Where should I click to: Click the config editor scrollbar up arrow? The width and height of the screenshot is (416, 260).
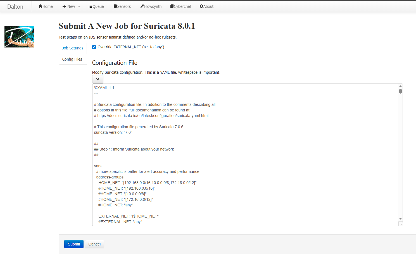pyautogui.click(x=400, y=86)
